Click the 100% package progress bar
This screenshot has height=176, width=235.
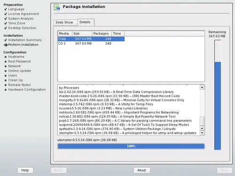pyautogui.click(x=131, y=146)
